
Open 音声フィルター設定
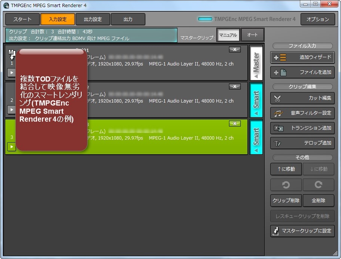302,113
